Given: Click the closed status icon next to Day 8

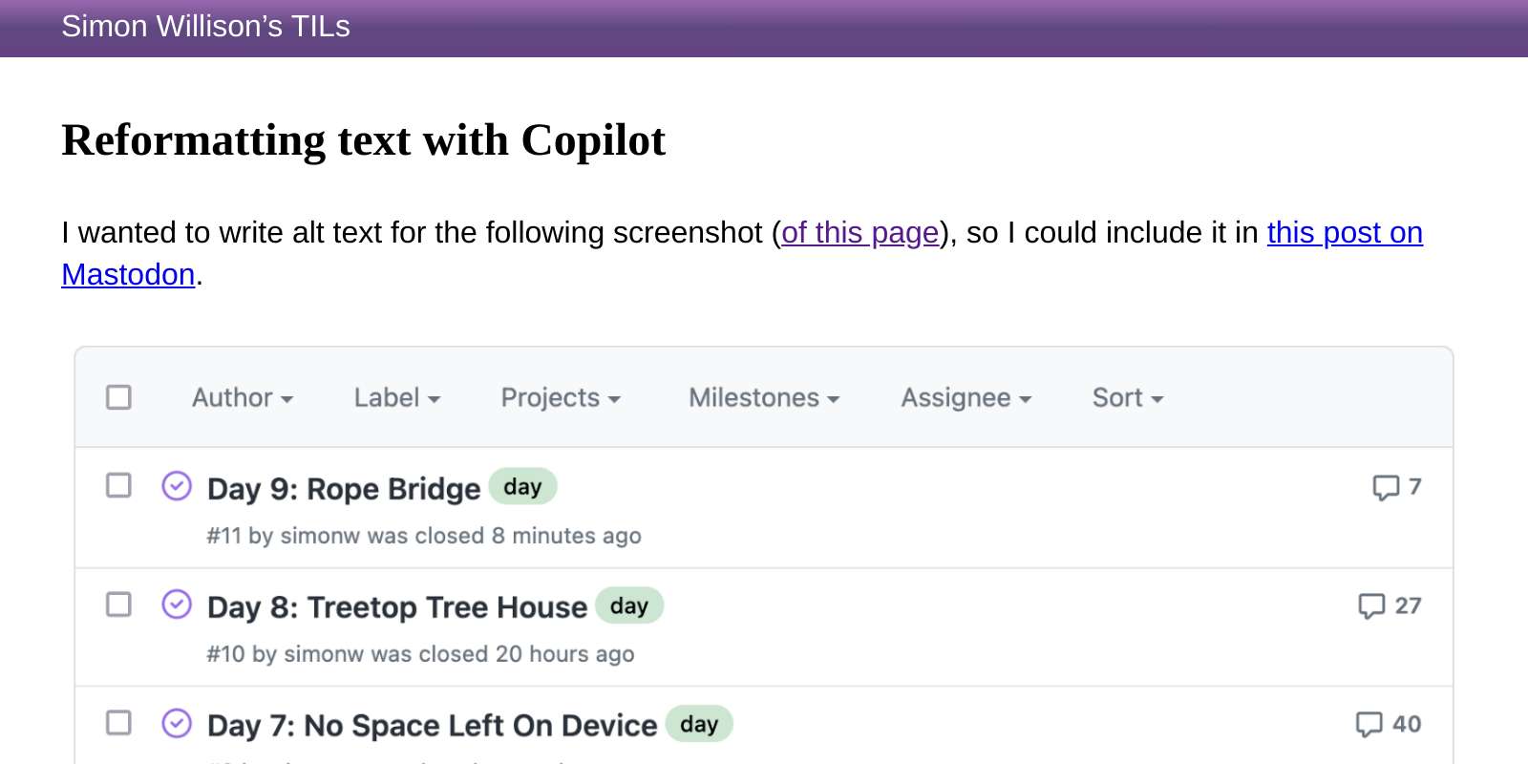Looking at the screenshot, I should [x=178, y=605].
